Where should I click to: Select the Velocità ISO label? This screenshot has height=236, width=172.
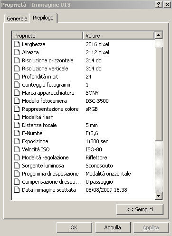[36, 149]
